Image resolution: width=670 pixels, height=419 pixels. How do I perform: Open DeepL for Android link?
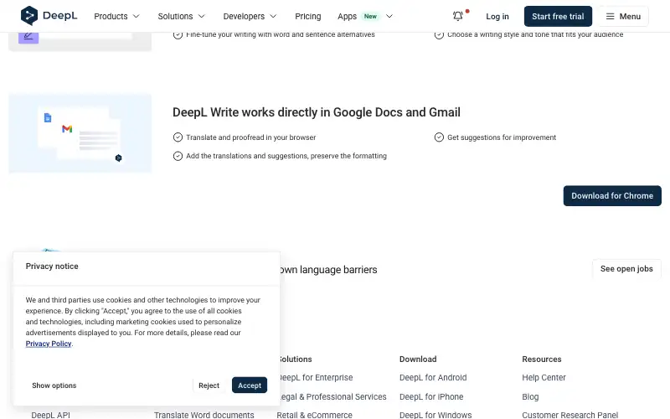tap(433, 378)
